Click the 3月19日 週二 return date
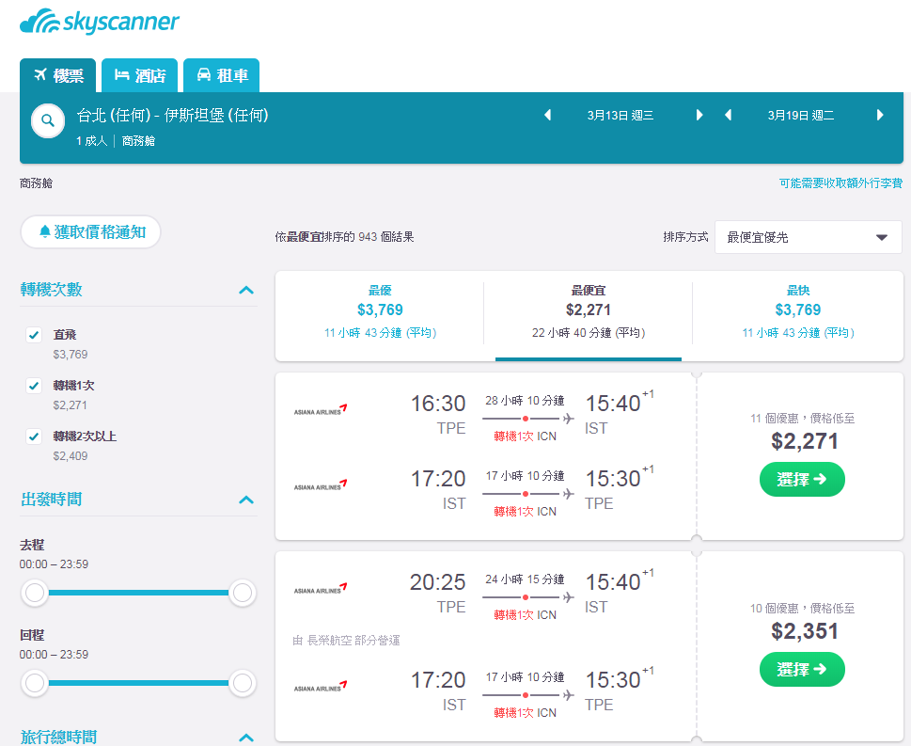 801,115
